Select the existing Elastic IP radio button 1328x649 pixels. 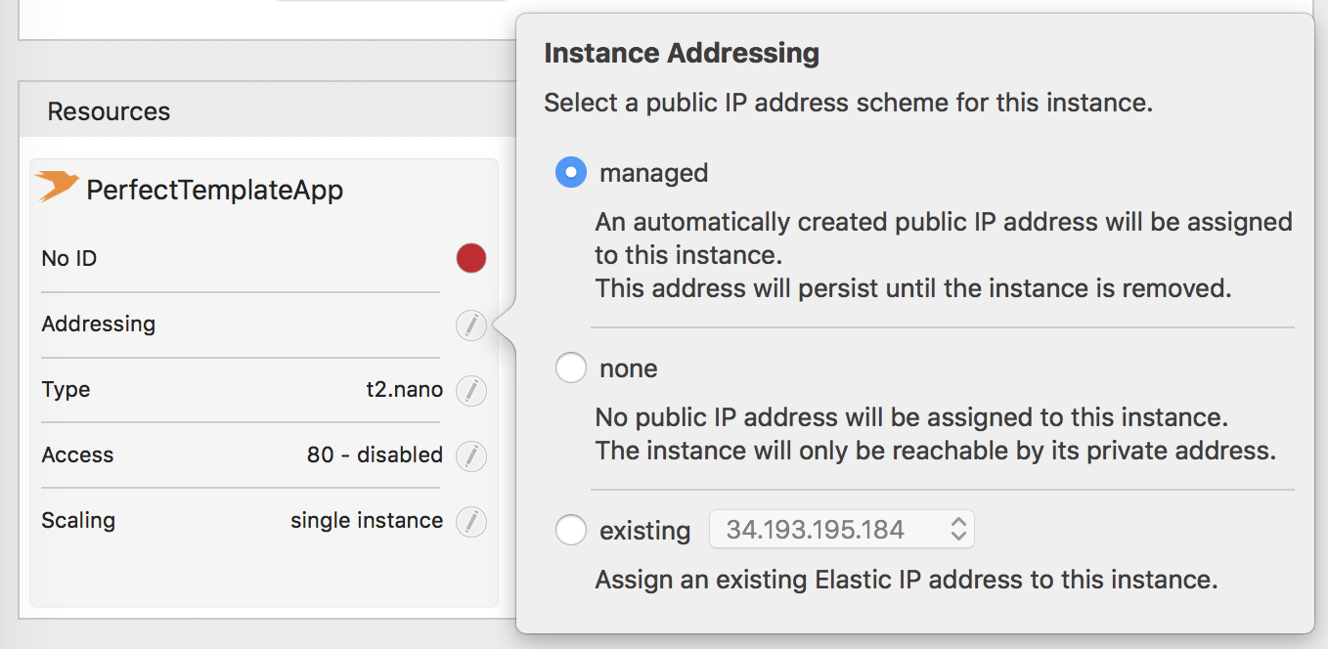(x=571, y=531)
